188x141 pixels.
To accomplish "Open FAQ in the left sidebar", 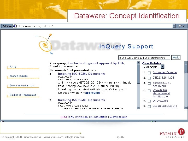I will pos(13,67).
